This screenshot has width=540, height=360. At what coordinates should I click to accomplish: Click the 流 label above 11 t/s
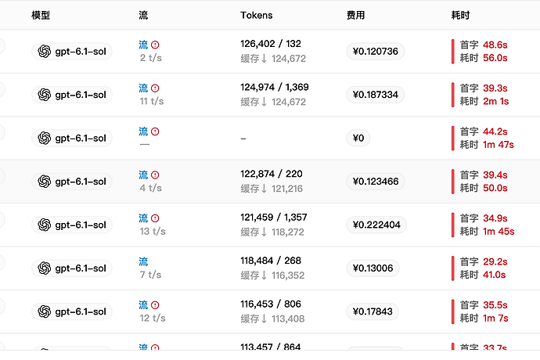point(143,88)
